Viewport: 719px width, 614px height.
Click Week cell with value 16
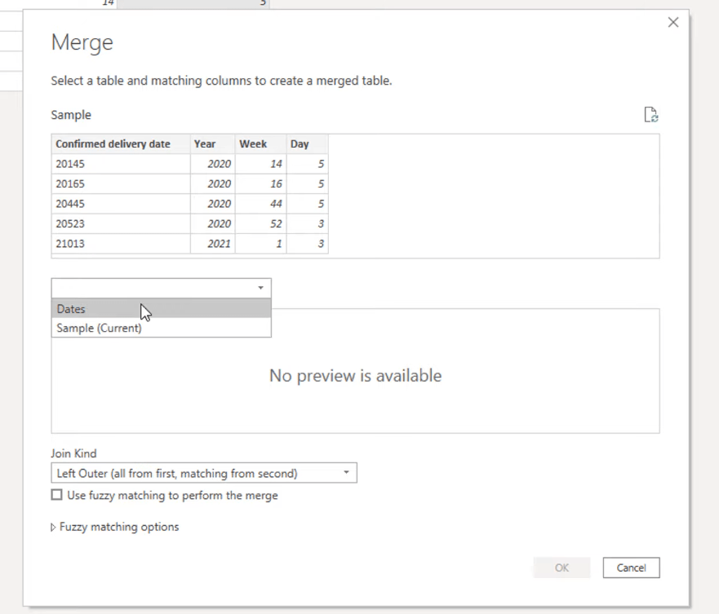pyautogui.click(x=261, y=183)
